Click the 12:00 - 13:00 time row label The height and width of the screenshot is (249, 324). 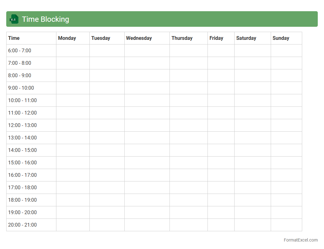point(22,125)
